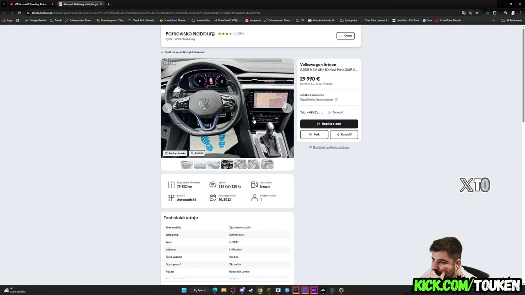Open Sora bookmark
This screenshot has height=295, width=525.
tap(427, 20)
